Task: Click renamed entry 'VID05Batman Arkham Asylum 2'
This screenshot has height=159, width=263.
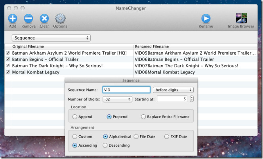Action: 195,53
